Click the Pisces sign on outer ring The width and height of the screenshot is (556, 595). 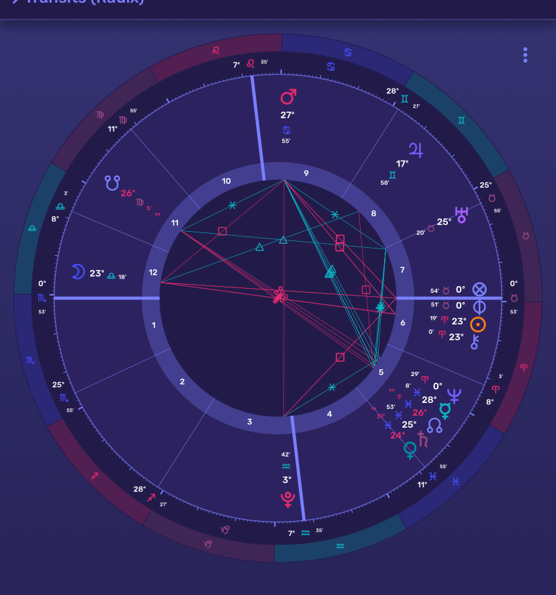455,482
